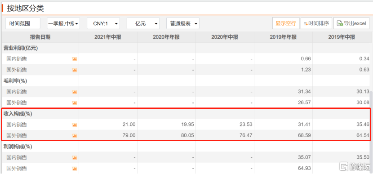
Task: Open chart icon for 营业利润 国内销售 row
Action: 75,59
